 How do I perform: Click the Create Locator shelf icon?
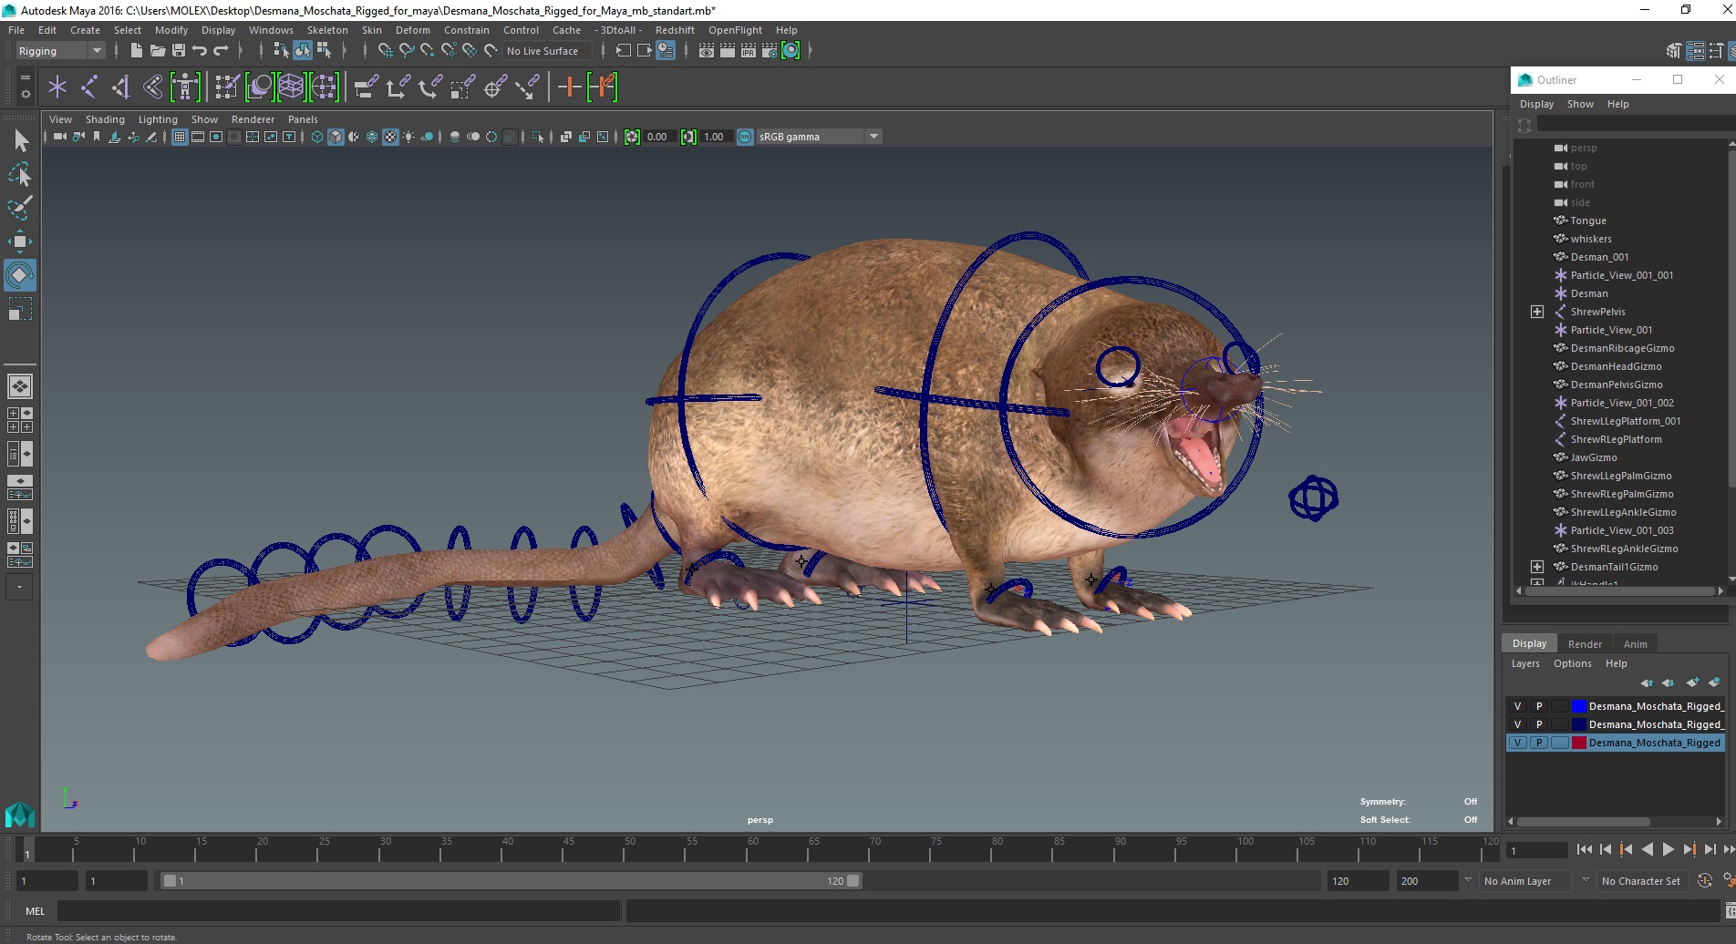tap(57, 87)
